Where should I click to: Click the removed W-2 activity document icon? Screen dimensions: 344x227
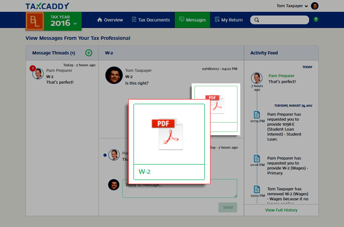point(257,189)
